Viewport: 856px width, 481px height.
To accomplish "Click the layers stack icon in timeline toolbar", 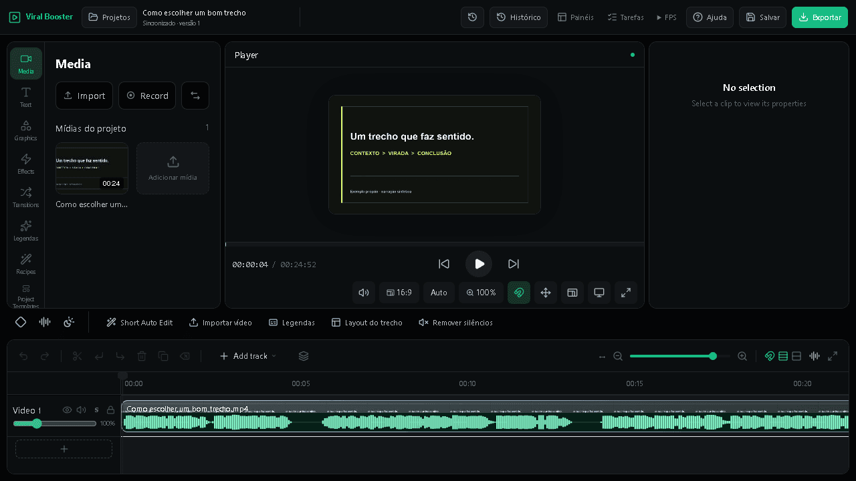I will coord(304,356).
